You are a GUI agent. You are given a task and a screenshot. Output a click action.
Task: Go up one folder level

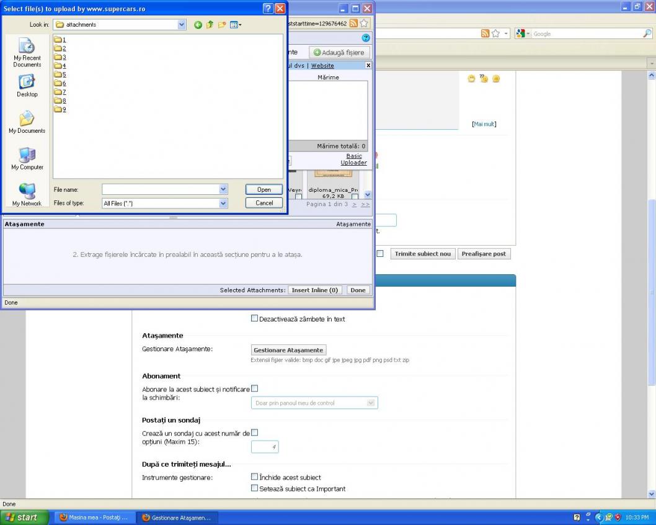(x=210, y=25)
